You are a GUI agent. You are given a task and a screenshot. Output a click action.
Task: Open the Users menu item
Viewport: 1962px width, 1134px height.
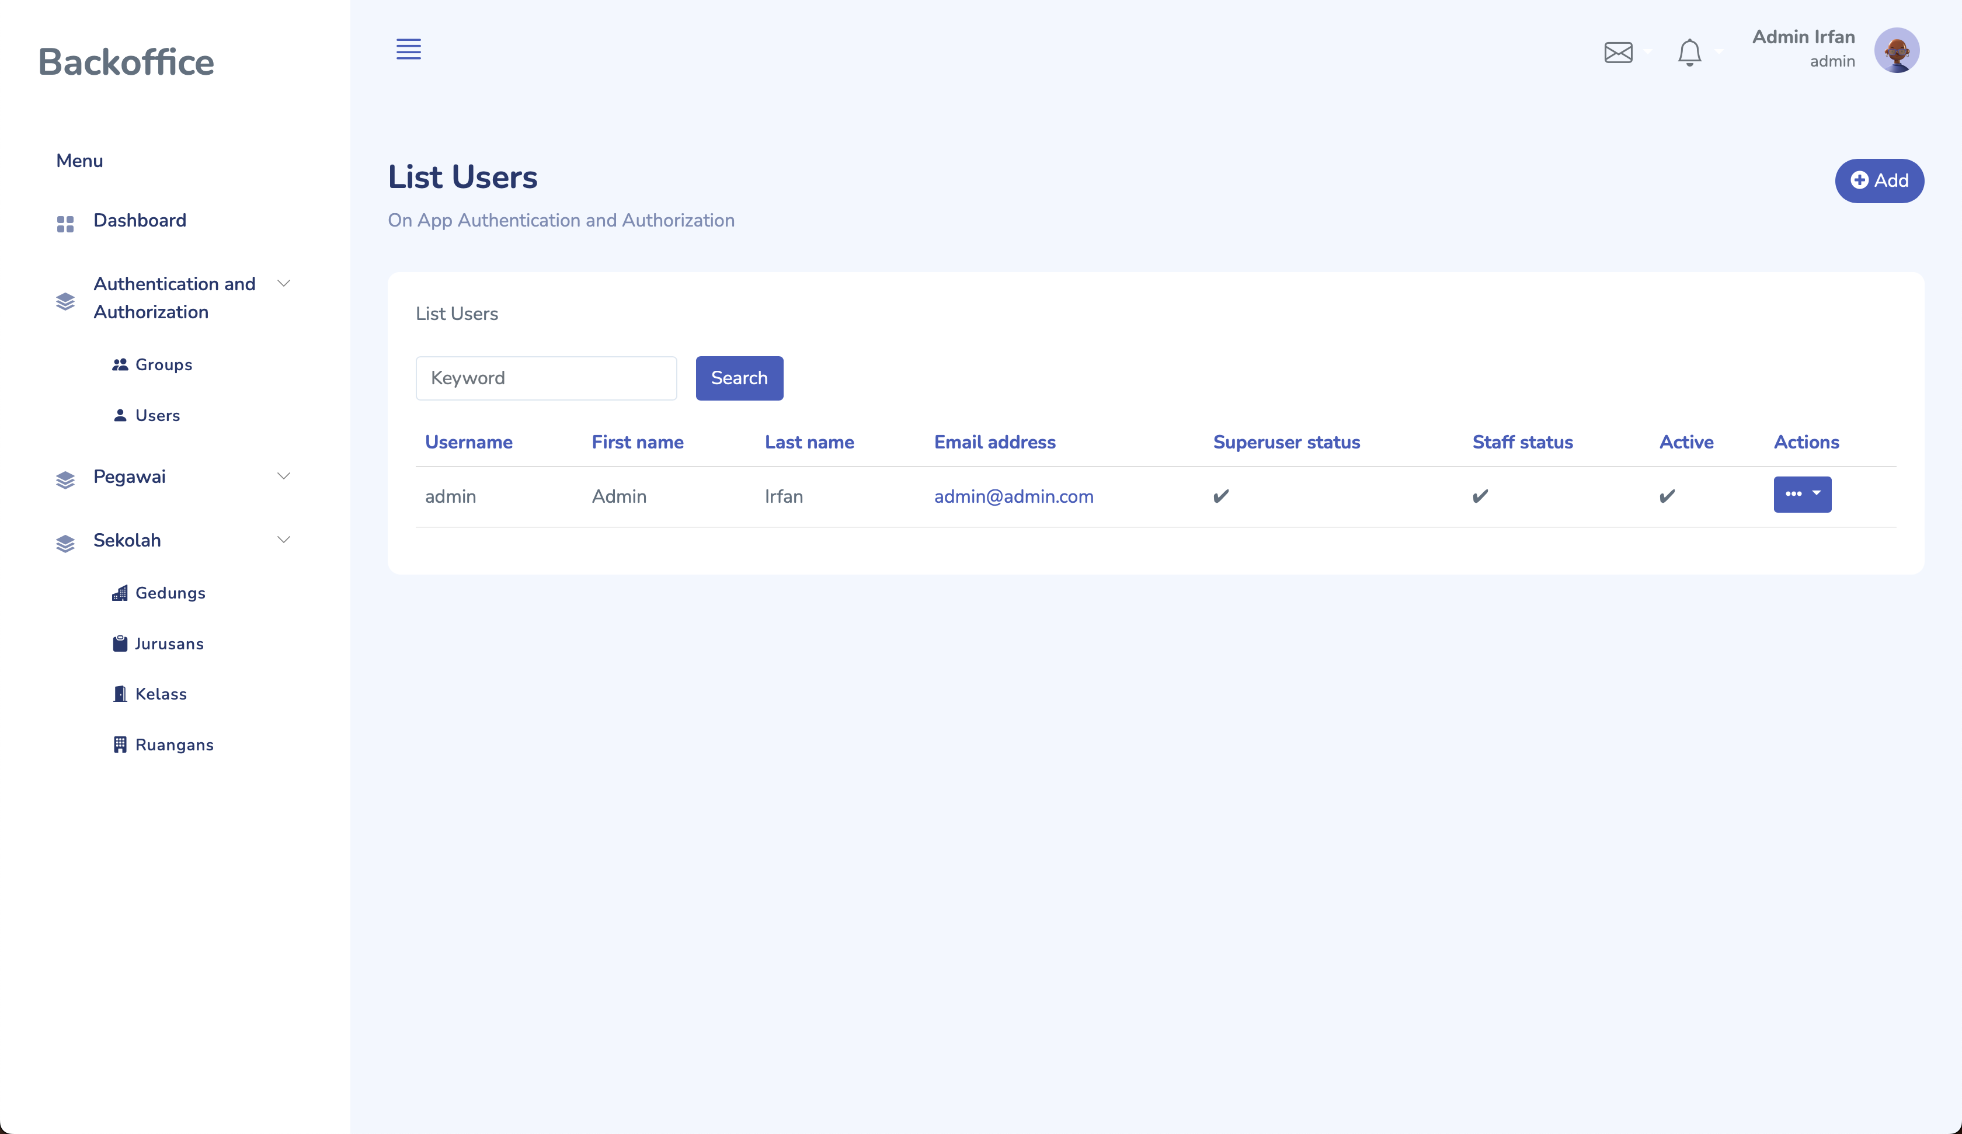[157, 415]
